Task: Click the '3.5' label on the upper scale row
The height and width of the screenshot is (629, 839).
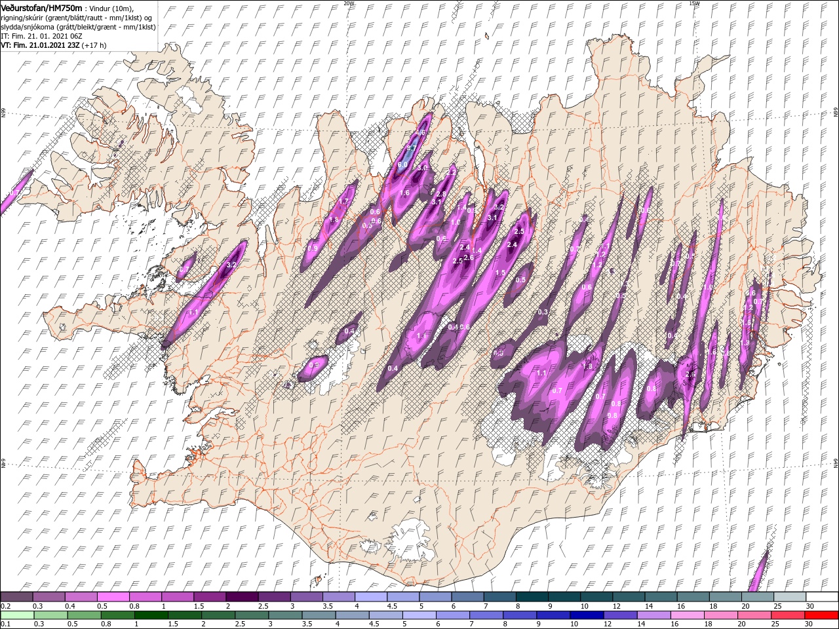Action: pyautogui.click(x=328, y=606)
